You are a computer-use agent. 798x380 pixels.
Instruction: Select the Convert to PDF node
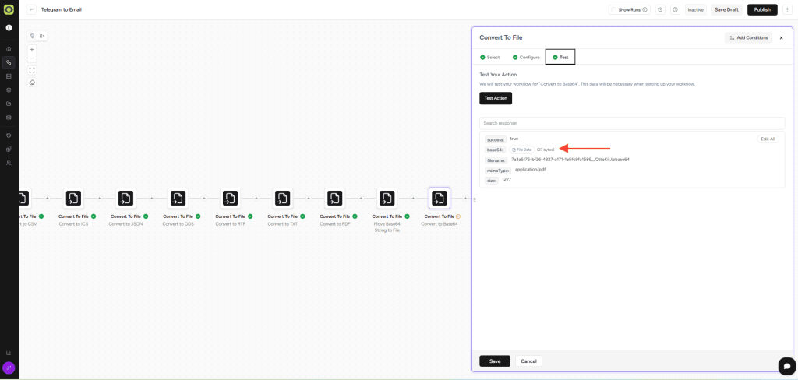pos(334,198)
